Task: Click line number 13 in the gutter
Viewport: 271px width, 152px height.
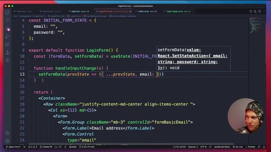Action: [22, 74]
